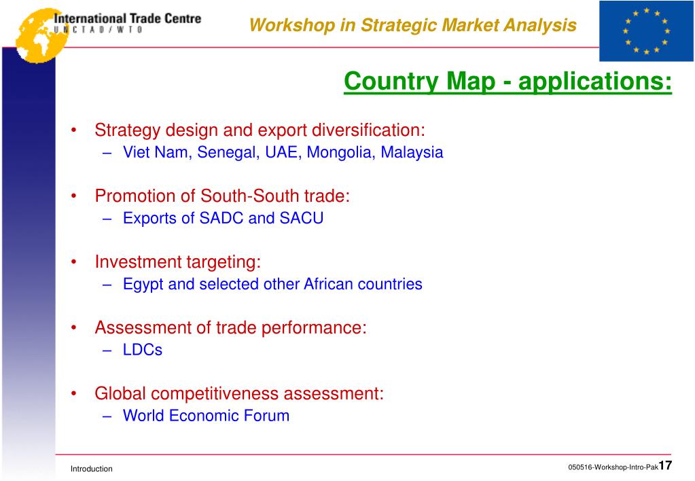Click the 'World Economic Forum' sub-bullet
This screenshot has height=481, width=695.
tap(206, 415)
